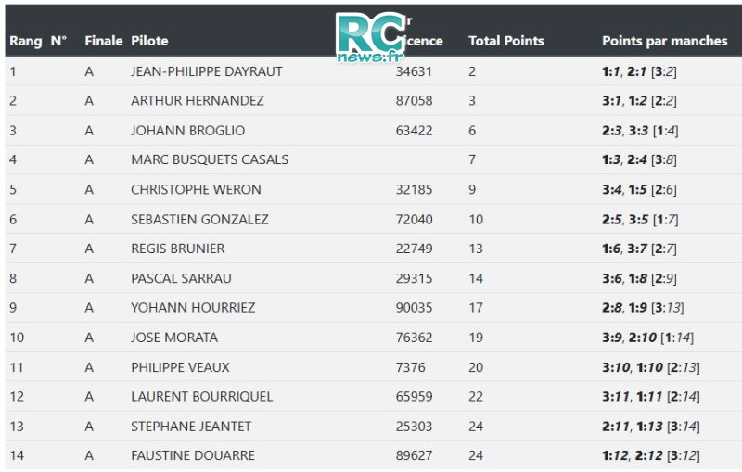Select REGIS BRUNIER row
This screenshot has width=742, height=472.
click(373, 249)
